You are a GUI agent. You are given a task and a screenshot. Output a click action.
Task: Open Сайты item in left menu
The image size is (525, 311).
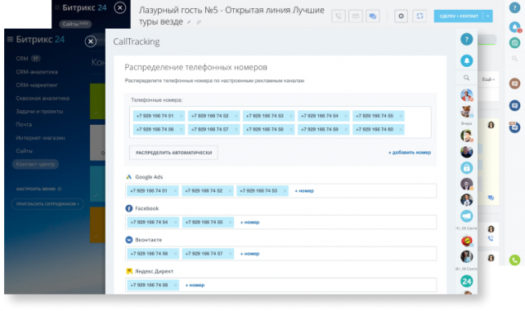24,151
